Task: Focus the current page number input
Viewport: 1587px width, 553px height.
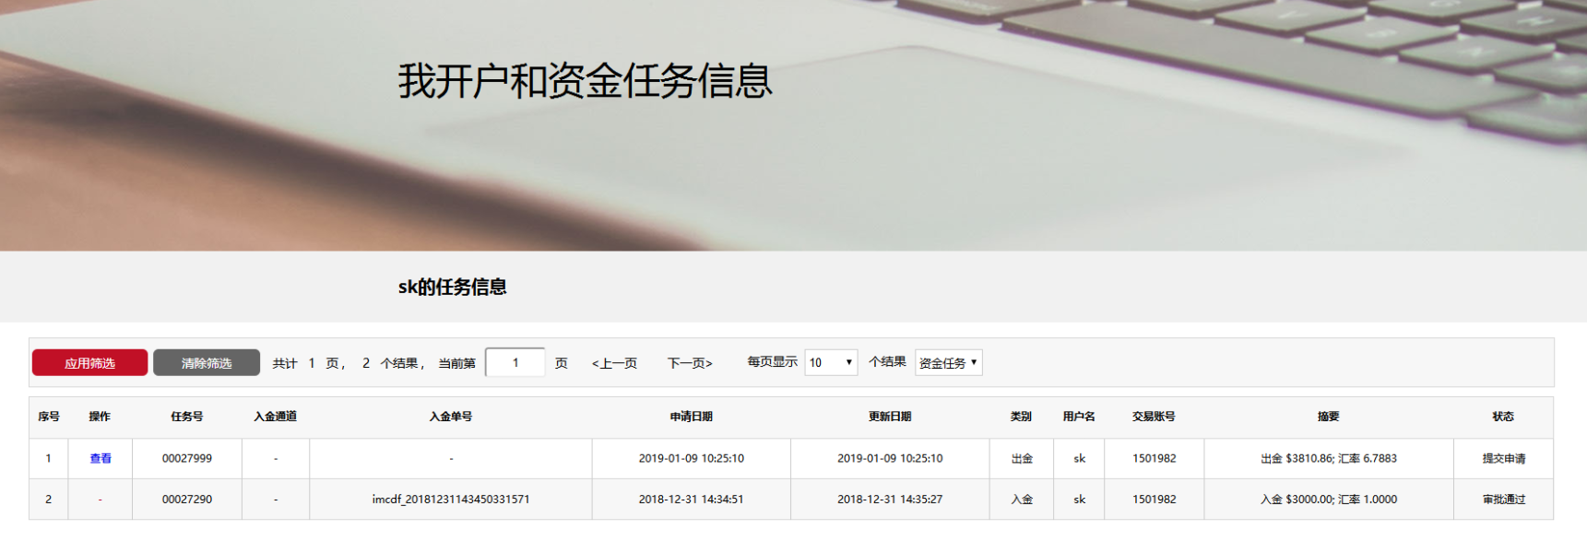Action: [x=515, y=363]
